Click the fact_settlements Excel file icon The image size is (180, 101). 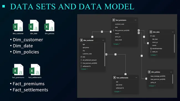(35, 70)
